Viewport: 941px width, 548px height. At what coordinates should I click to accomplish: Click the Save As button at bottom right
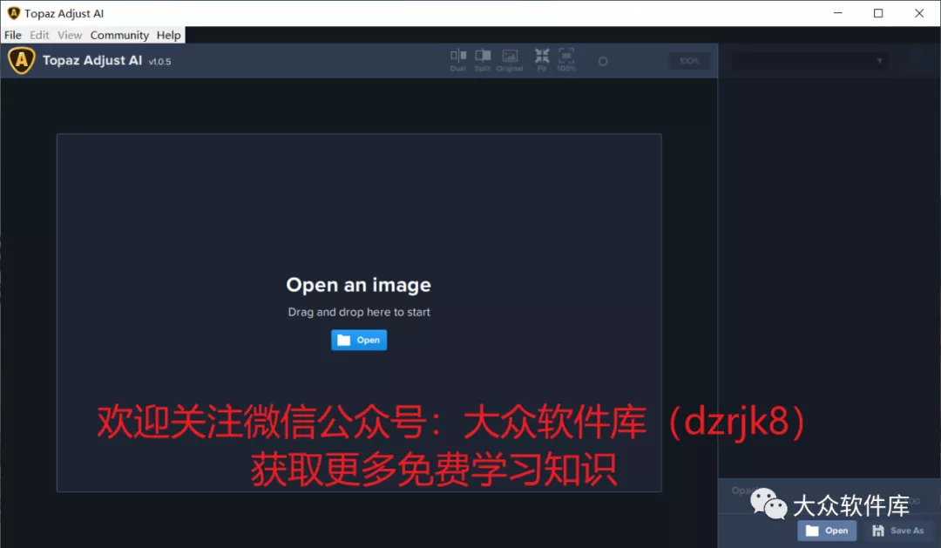(899, 531)
